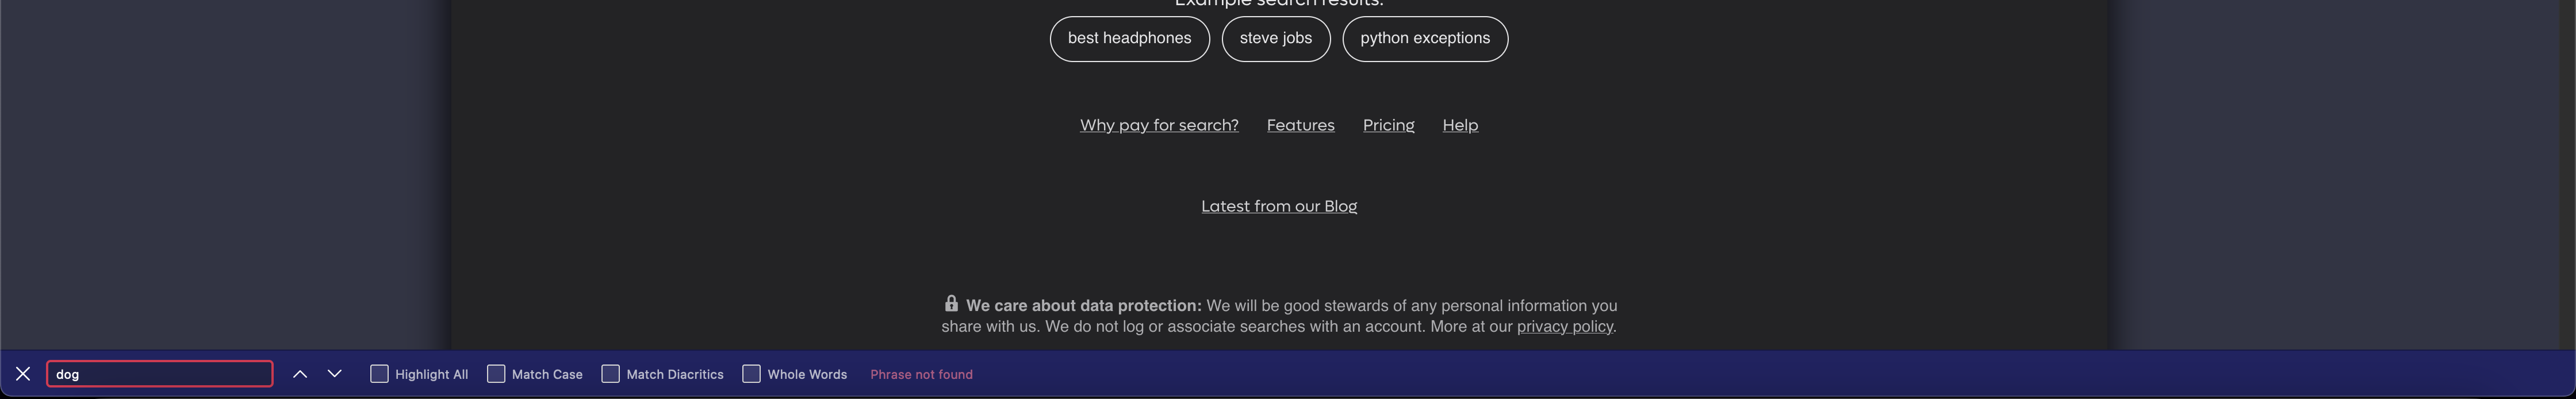2576x399 pixels.
Task: Visit the Features page link
Action: click(x=1301, y=125)
